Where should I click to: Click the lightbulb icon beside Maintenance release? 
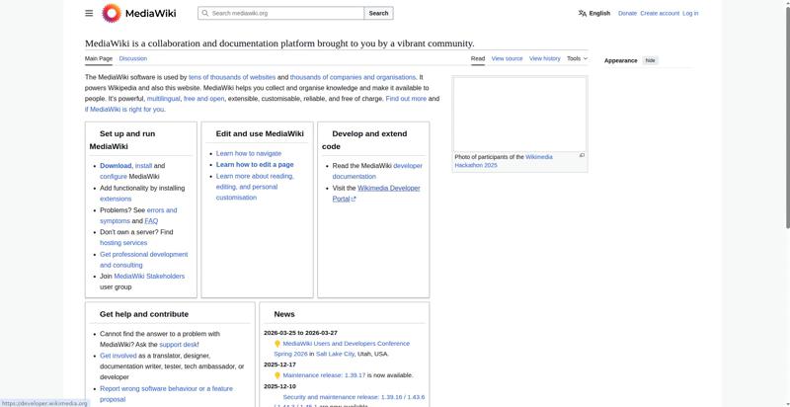point(277,375)
